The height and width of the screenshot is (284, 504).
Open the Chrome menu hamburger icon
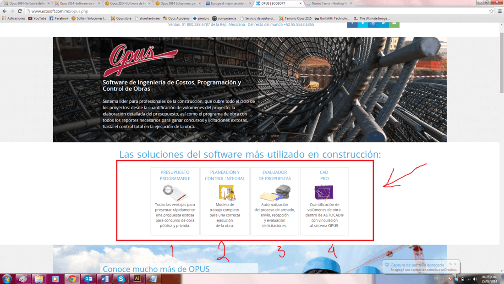(500, 11)
